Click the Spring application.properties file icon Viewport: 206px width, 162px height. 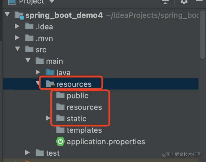click(60, 141)
